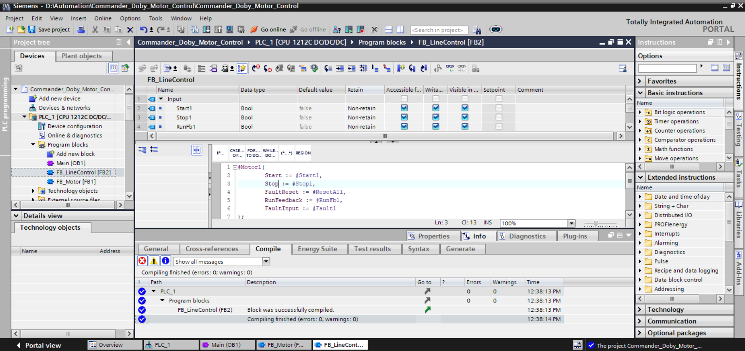Image resolution: width=745 pixels, height=351 pixels.
Task: Click the Start CPU icon
Action: [349, 30]
